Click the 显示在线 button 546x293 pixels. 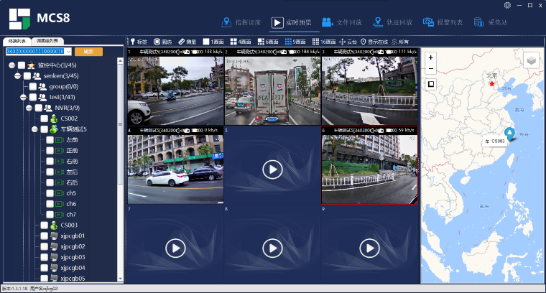[x=374, y=42]
